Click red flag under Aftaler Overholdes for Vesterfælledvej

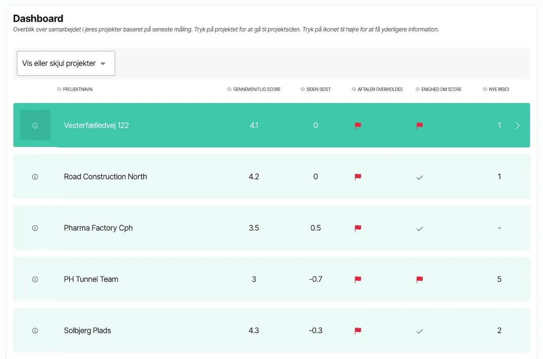point(358,126)
